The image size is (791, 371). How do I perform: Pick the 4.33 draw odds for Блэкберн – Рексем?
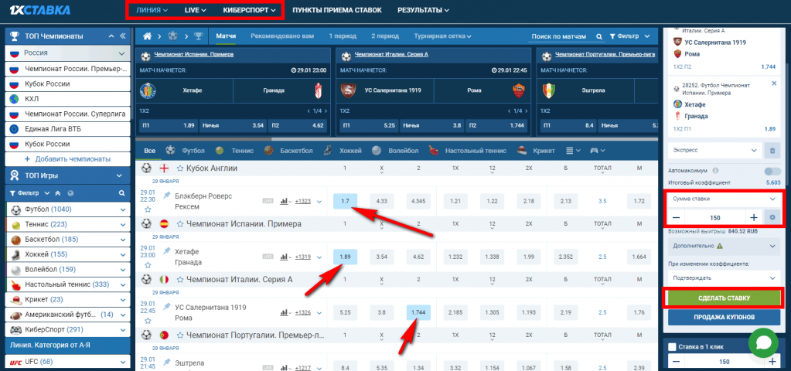pyautogui.click(x=382, y=201)
